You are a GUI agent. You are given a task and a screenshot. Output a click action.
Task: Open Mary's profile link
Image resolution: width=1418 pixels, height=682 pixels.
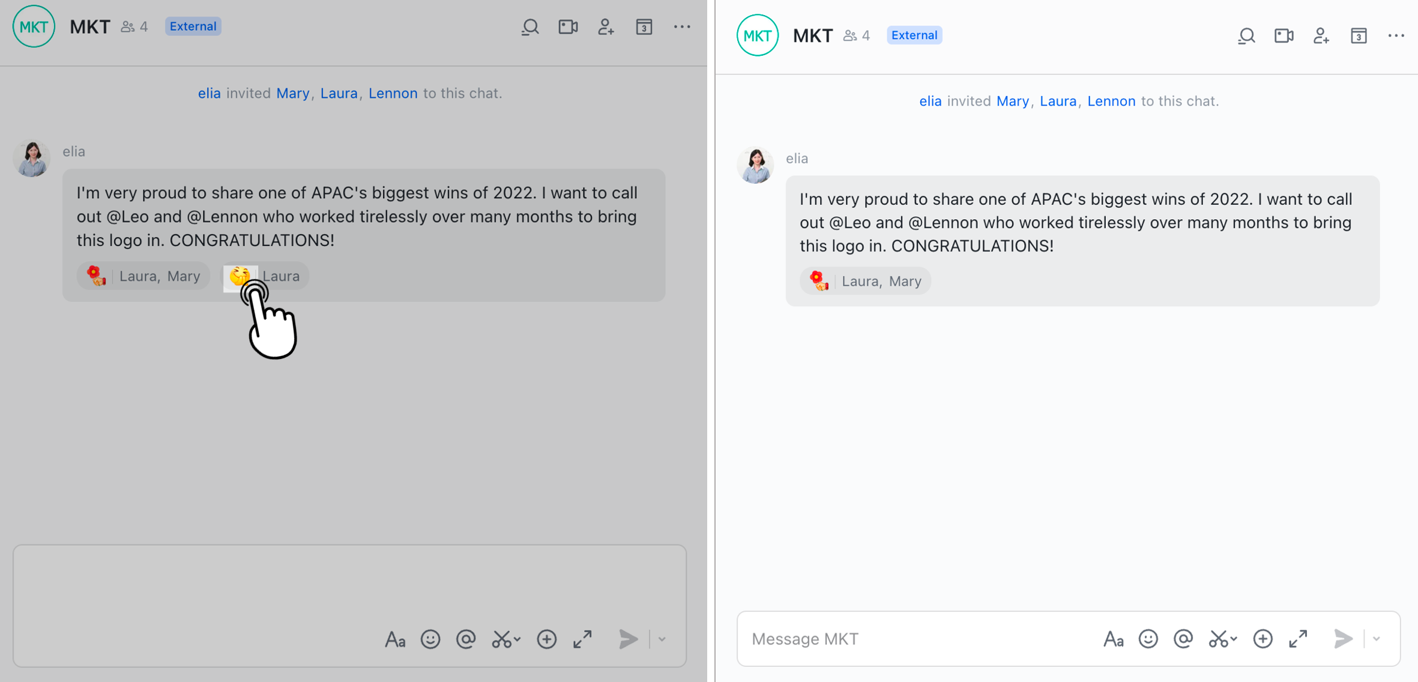[293, 93]
